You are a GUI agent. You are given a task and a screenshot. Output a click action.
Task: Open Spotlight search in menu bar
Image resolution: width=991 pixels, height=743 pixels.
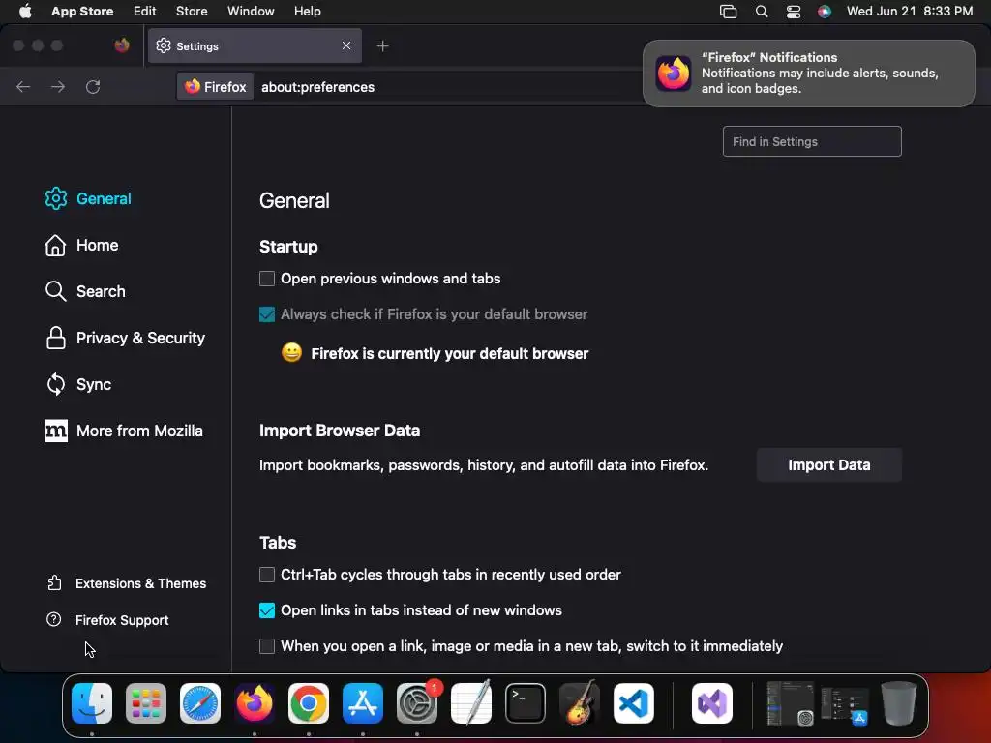click(762, 12)
